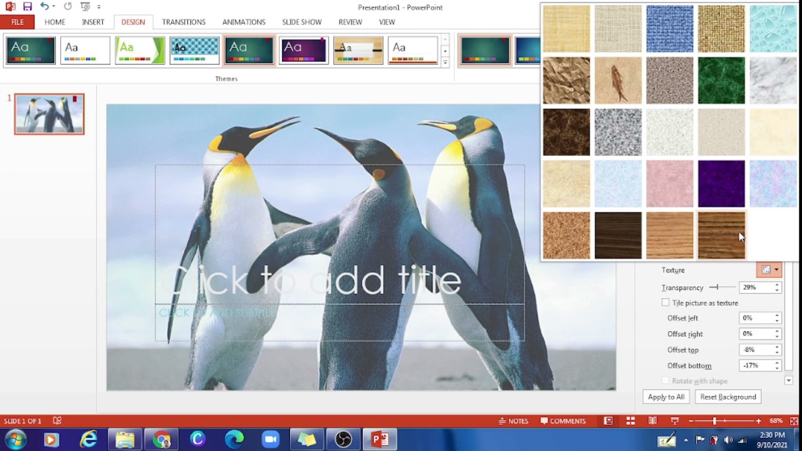Open File Explorer from the taskbar

[x=125, y=440]
